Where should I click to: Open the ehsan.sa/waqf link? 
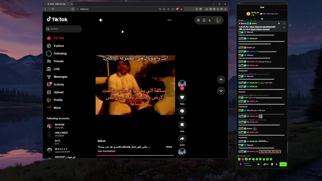tap(260, 29)
